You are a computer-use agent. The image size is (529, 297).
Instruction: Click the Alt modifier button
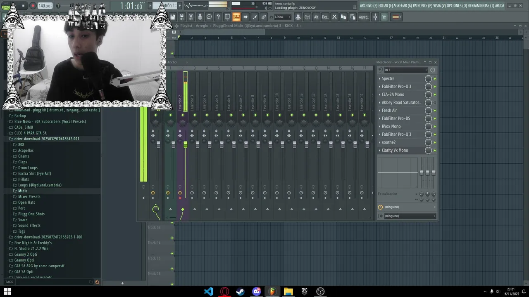tap(316, 17)
